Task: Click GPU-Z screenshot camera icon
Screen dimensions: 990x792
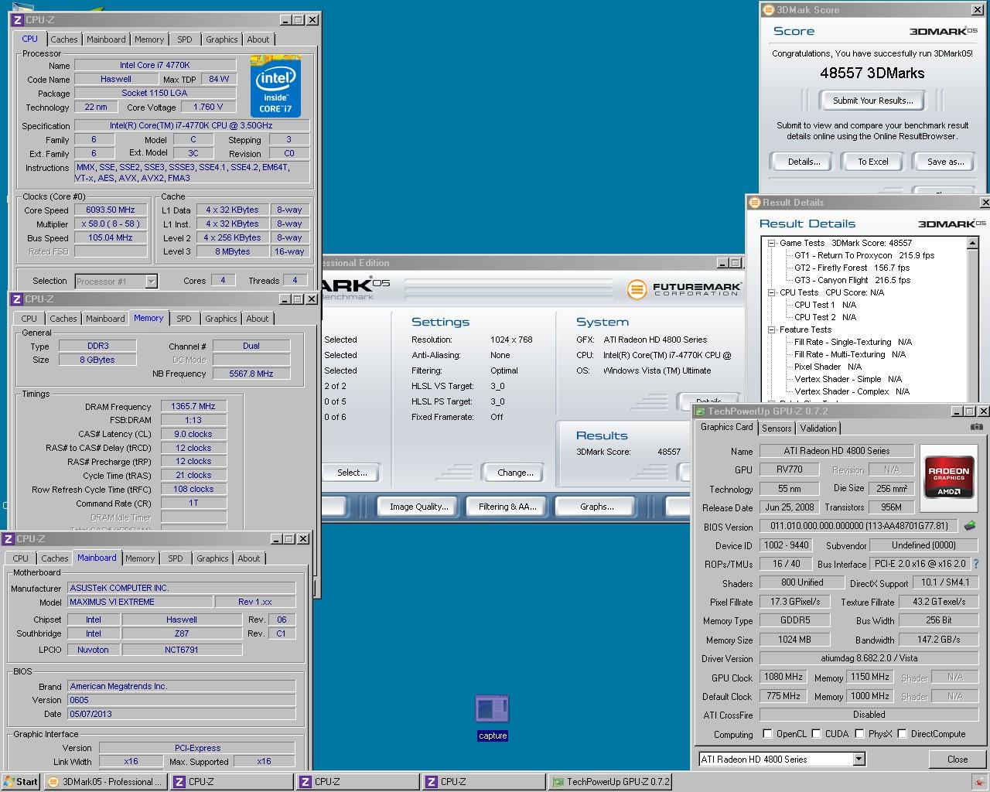Action: click(976, 427)
